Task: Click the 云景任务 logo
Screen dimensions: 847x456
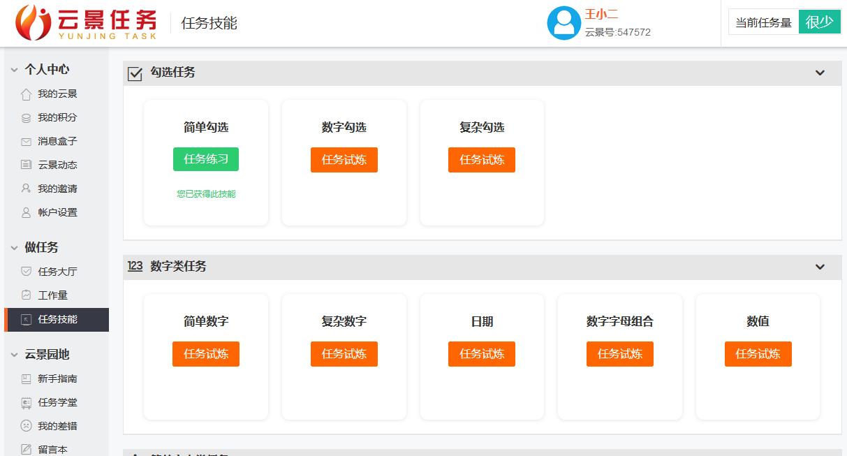Action: [x=77, y=22]
